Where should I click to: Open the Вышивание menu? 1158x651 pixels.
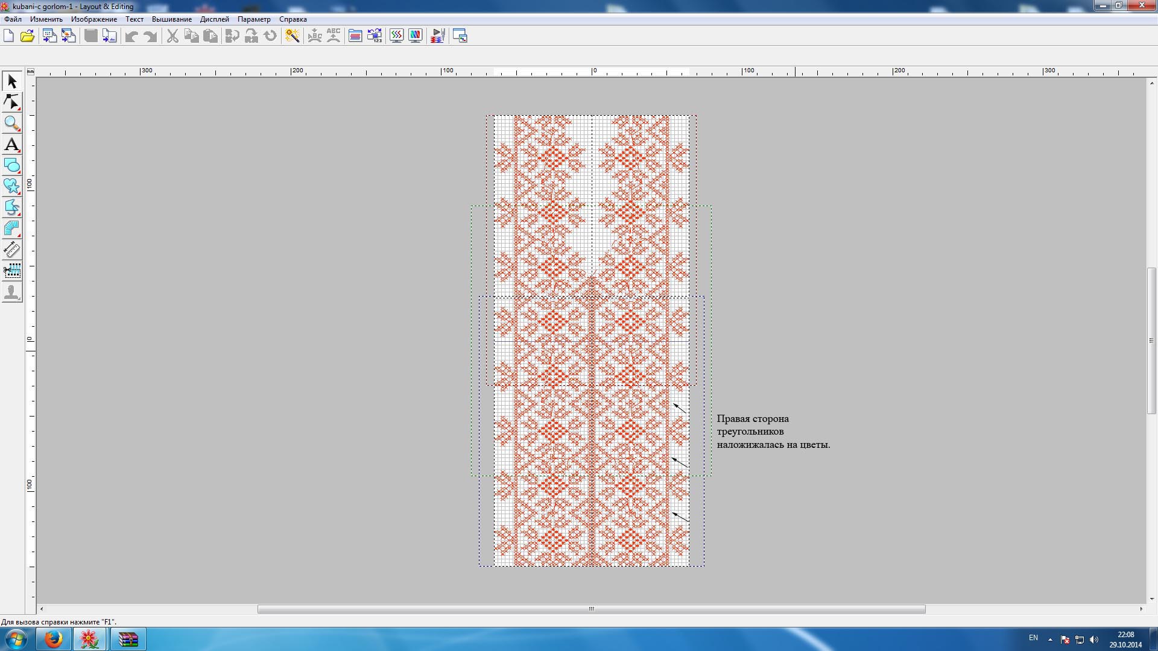(171, 19)
